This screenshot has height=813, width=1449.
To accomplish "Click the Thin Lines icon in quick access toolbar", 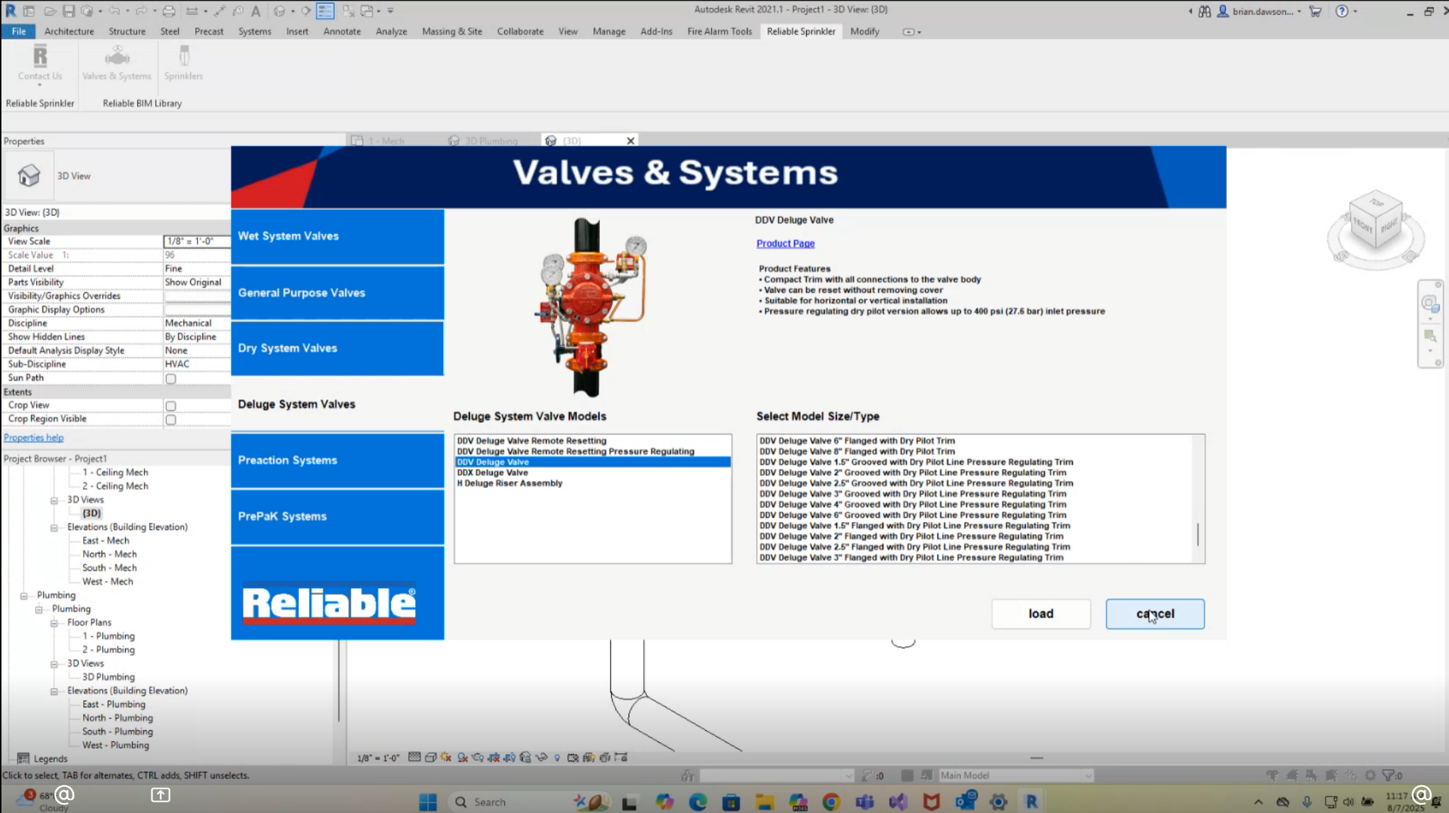I will point(325,11).
